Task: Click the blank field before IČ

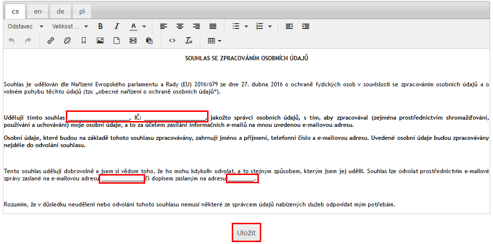Action: click(x=99, y=117)
